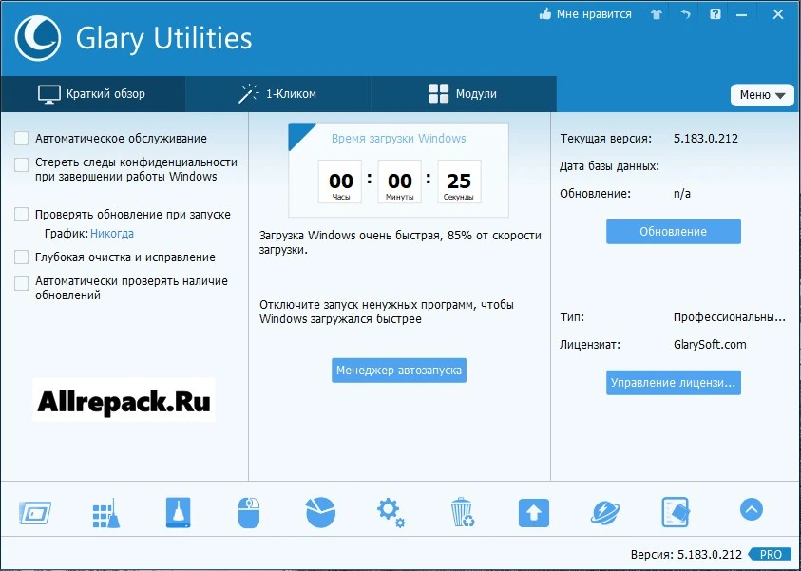
Task: Collapse bottom toolbar with round chevron-up icon
Action: (x=751, y=509)
